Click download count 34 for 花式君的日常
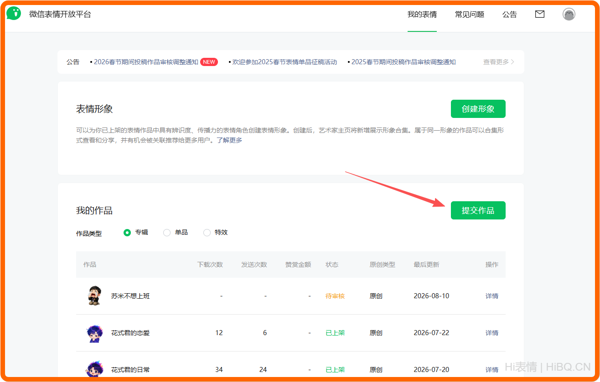Image resolution: width=600 pixels, height=382 pixels. [219, 370]
